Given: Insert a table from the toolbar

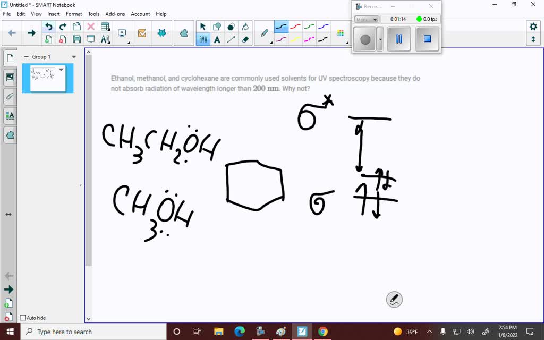Looking at the screenshot, I should click(x=105, y=25).
